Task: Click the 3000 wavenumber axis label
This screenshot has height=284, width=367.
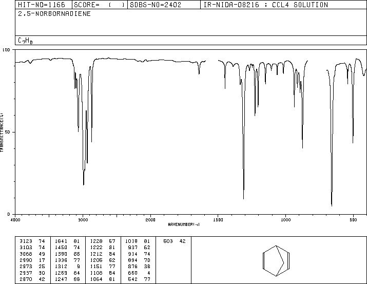Action: pos(83,220)
